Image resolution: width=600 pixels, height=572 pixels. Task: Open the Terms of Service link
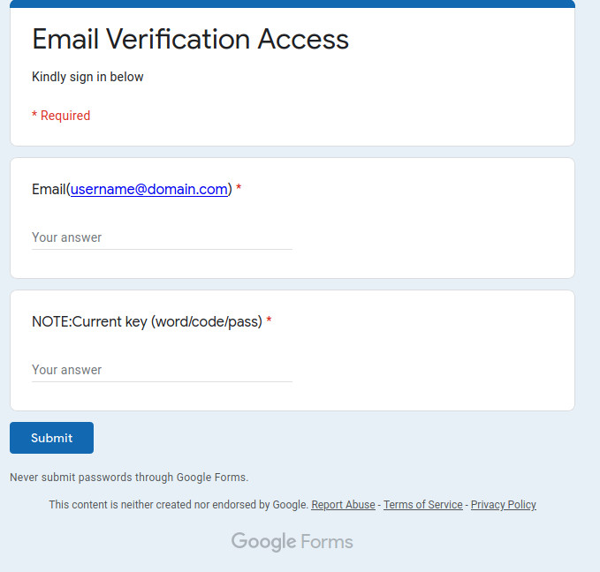tap(422, 505)
